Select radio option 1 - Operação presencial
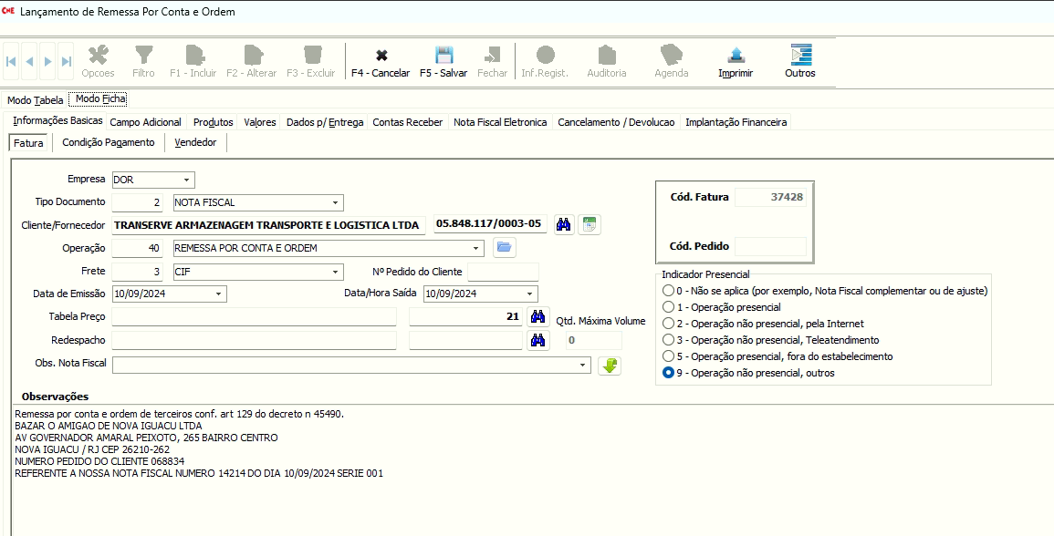 click(x=669, y=307)
